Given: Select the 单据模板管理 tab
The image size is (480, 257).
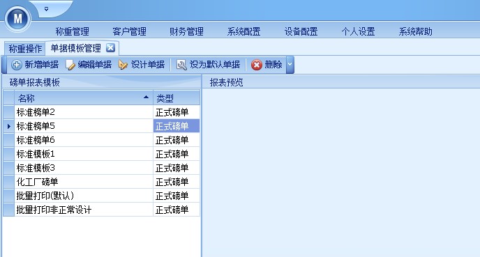Looking at the screenshot, I should 75,48.
